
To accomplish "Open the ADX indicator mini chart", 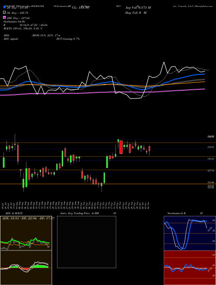I will click(26, 233).
